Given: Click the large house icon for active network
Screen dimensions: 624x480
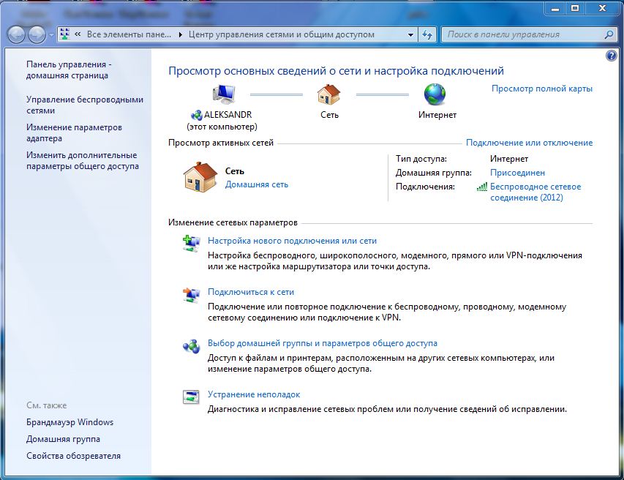Looking at the screenshot, I should click(x=200, y=178).
